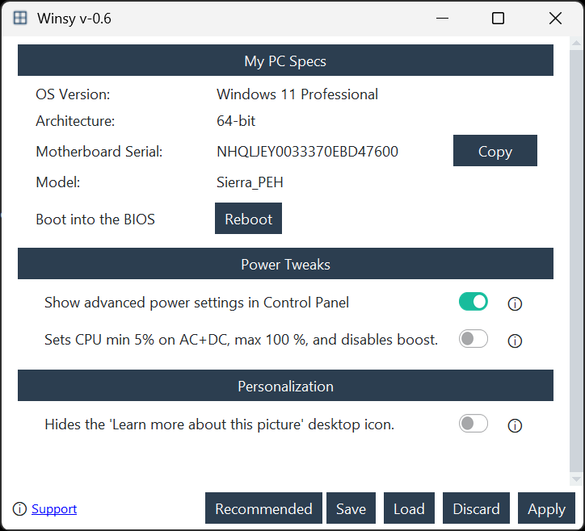Reboot into the BIOS
Viewport: 585px width, 531px height.
(249, 219)
